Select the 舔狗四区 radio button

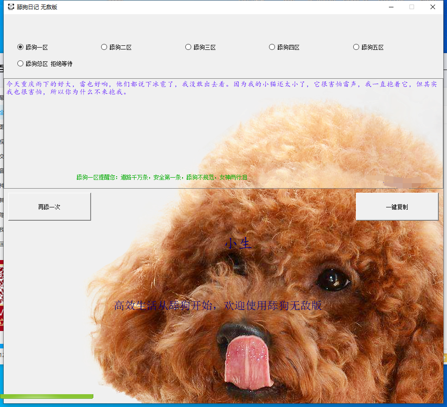(272, 47)
